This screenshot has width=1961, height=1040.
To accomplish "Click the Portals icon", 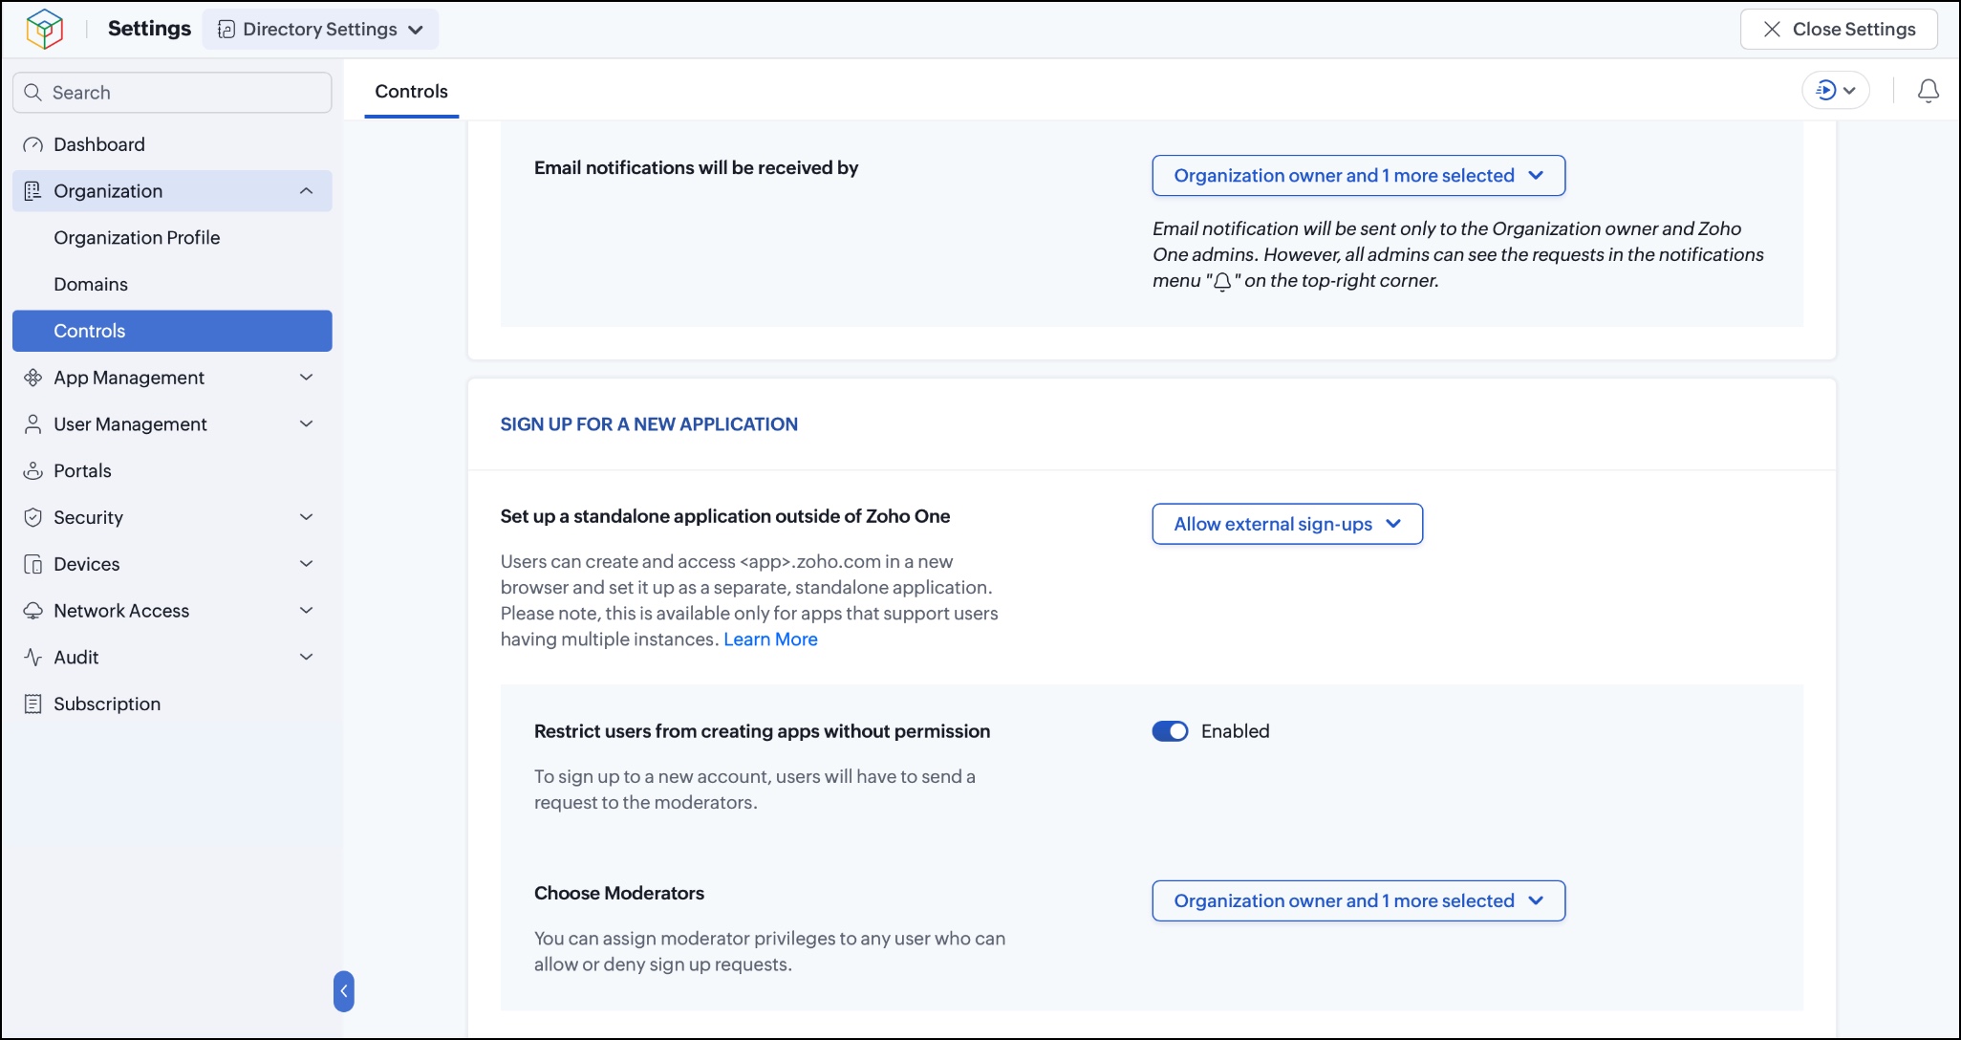I will 32,471.
